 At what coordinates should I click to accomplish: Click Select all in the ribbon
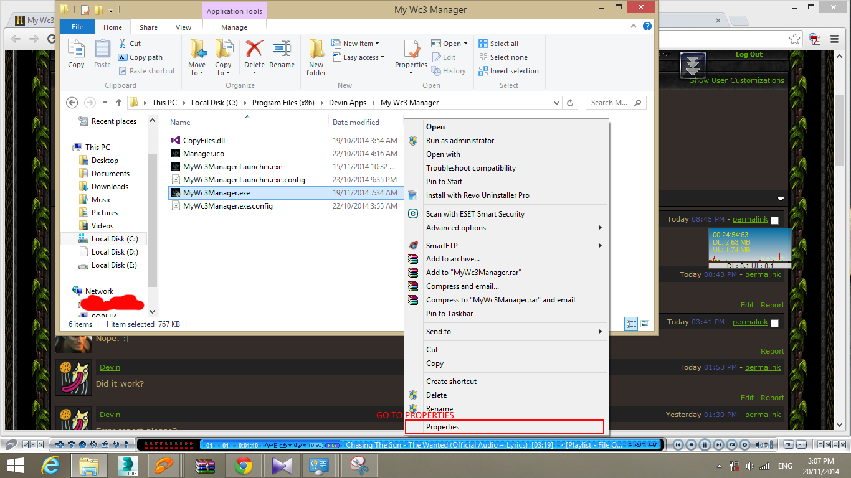[498, 44]
